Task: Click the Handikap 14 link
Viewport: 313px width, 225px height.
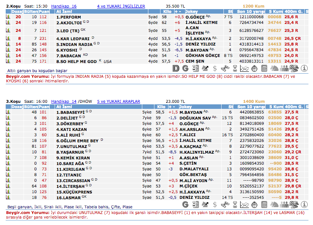Action: (x=64, y=101)
